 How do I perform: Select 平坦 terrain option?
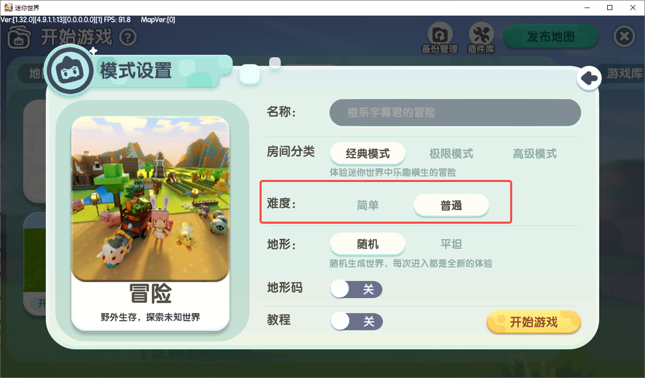(x=451, y=244)
